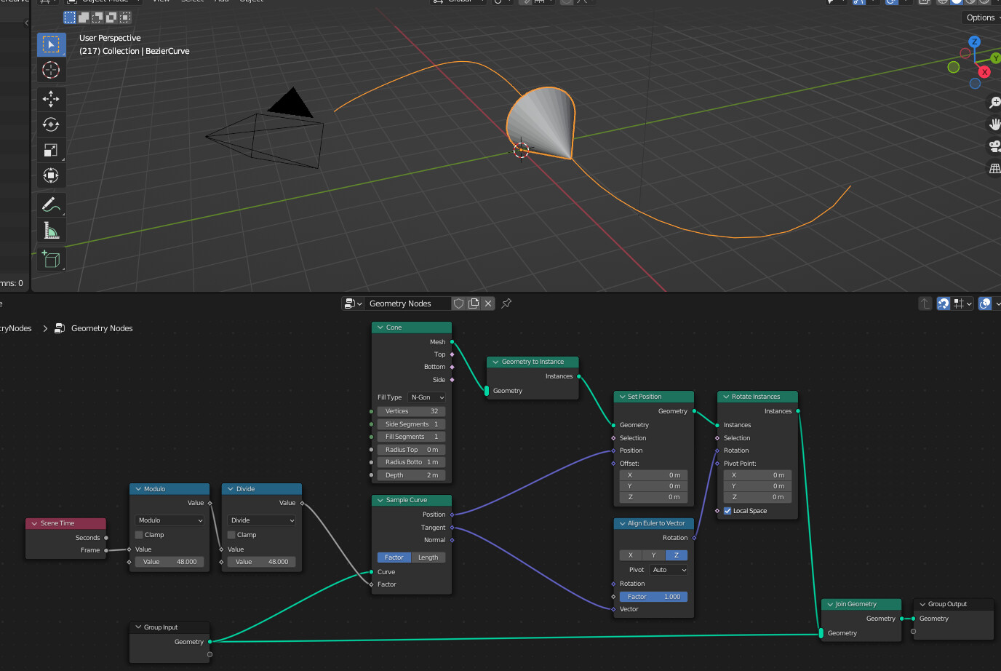
Task: Open the Object menu in the header
Action: pos(251,1)
